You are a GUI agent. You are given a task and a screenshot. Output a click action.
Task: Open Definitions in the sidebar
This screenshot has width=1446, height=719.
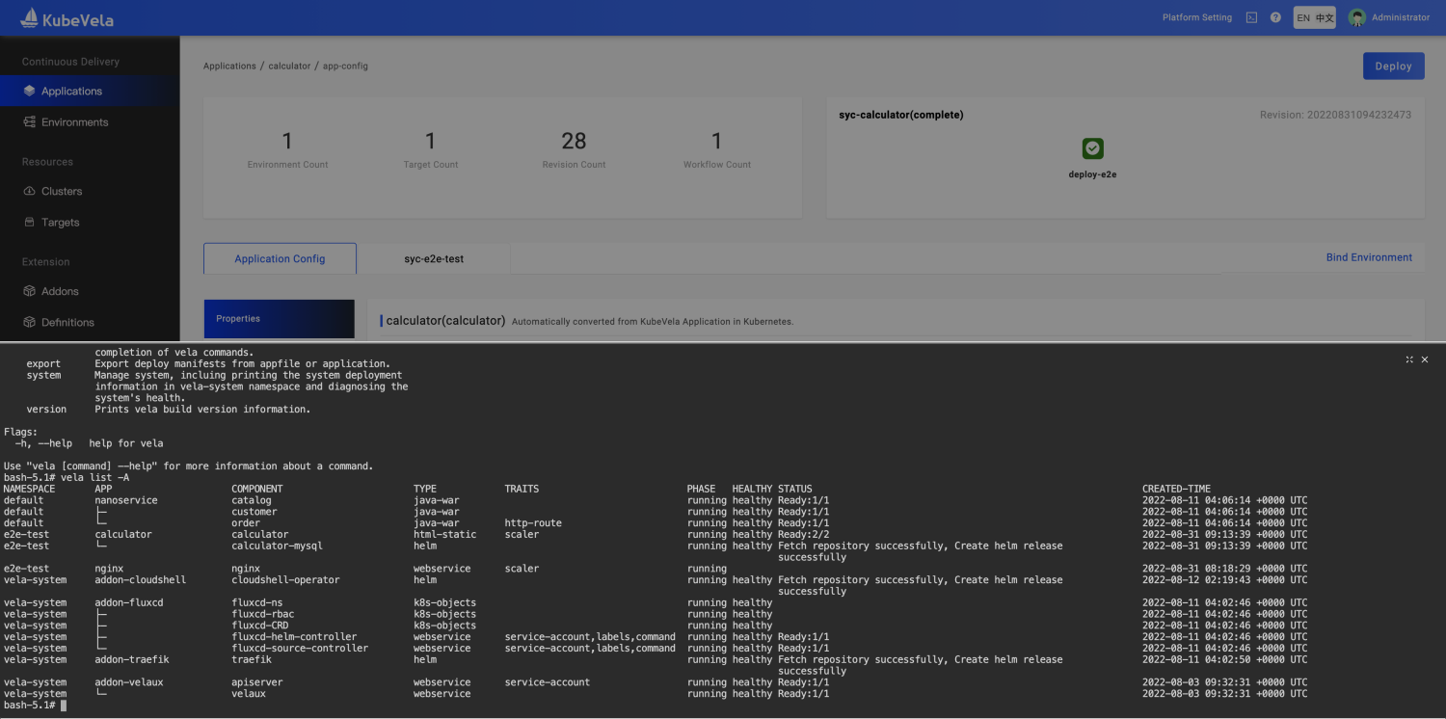[x=67, y=322]
